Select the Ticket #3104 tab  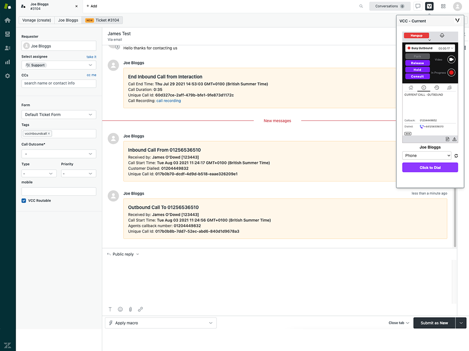tap(104, 21)
